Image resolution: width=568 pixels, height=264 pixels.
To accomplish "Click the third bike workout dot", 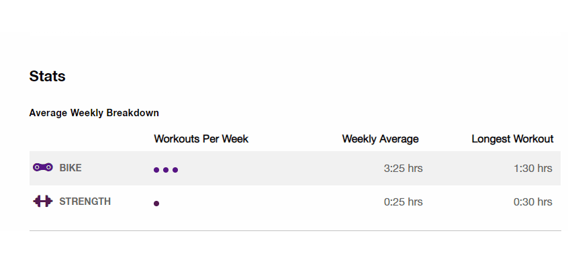I will 175,170.
